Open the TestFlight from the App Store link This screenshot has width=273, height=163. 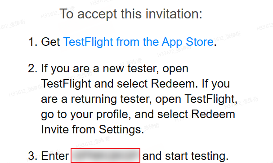point(138,42)
